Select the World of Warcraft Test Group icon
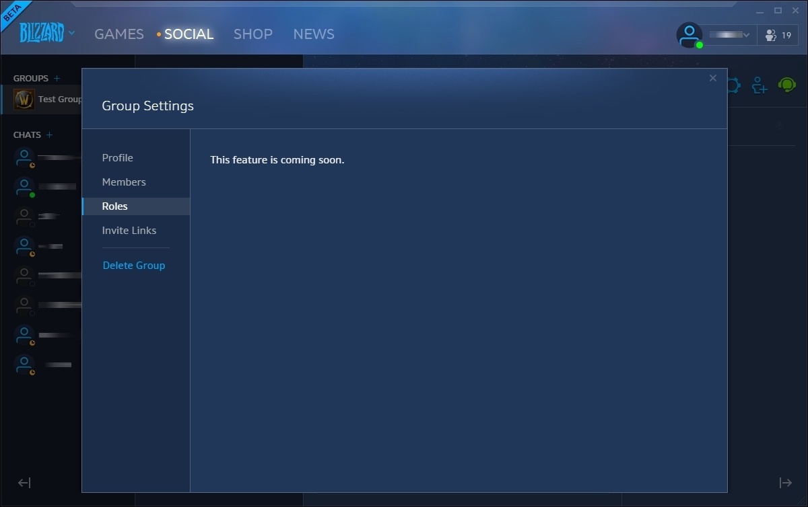Image resolution: width=808 pixels, height=507 pixels. 24,100
